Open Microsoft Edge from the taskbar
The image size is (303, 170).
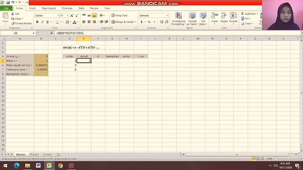point(17,166)
